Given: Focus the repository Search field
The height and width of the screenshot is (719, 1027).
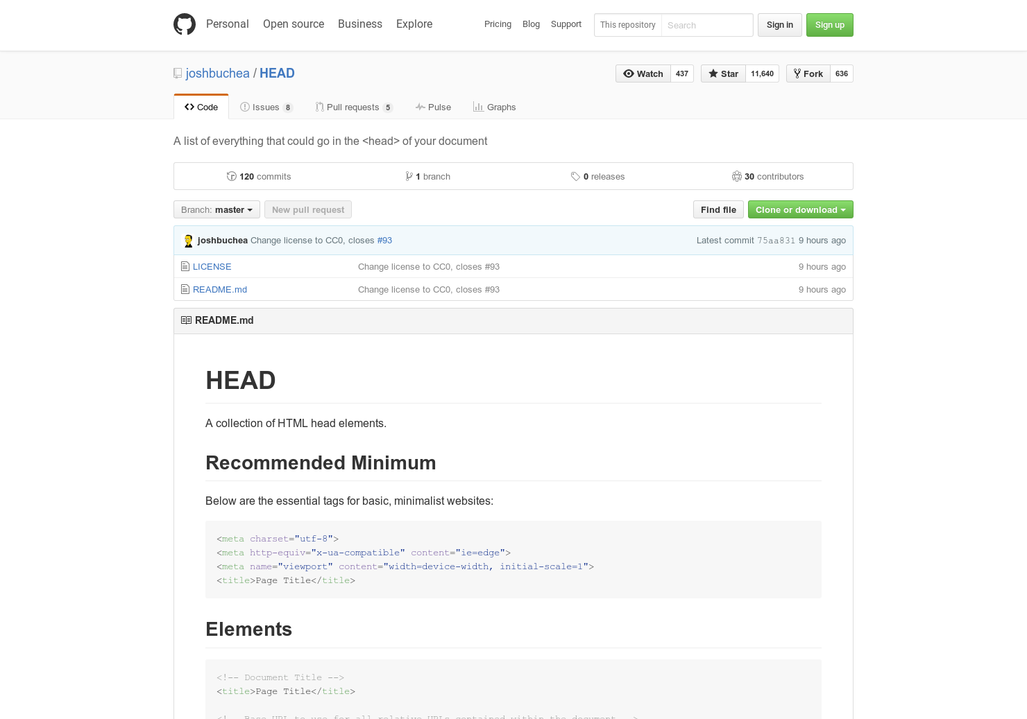Looking at the screenshot, I should (x=707, y=25).
